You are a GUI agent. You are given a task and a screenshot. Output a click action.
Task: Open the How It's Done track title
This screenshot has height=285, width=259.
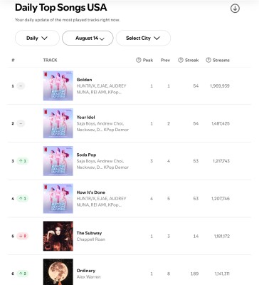91,192
